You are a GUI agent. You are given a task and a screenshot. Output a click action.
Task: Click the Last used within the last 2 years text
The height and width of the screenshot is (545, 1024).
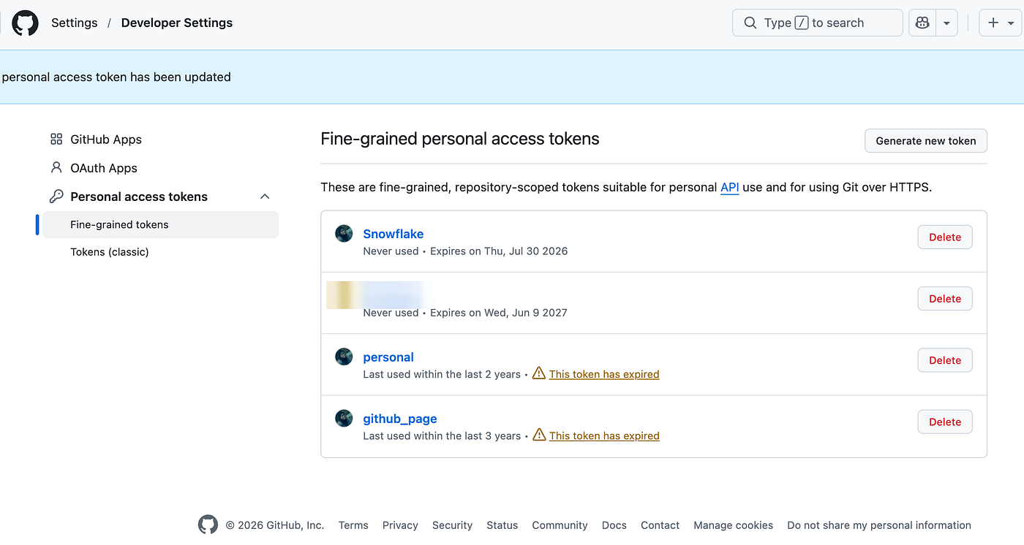442,374
